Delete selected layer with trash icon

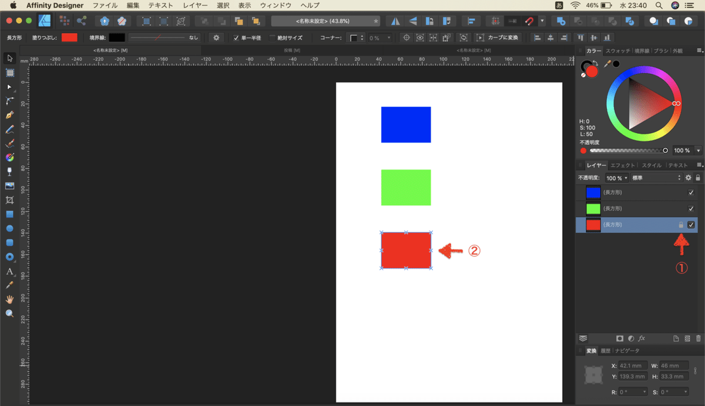click(x=698, y=339)
